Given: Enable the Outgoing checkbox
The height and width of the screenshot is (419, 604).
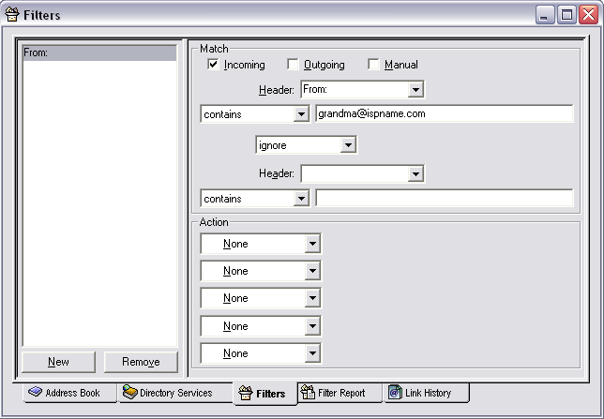Looking at the screenshot, I should [x=293, y=65].
